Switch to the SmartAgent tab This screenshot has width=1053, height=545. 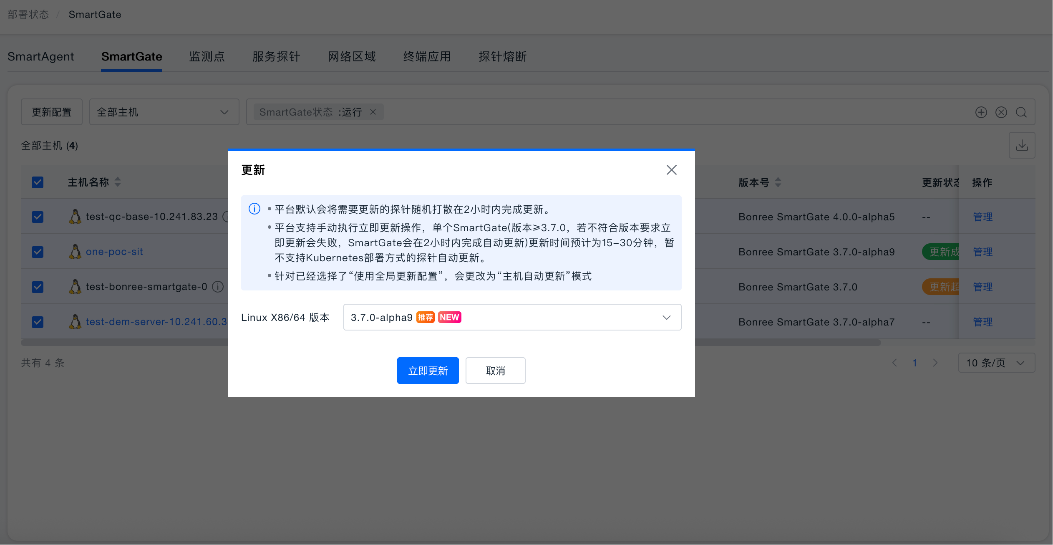(40, 56)
